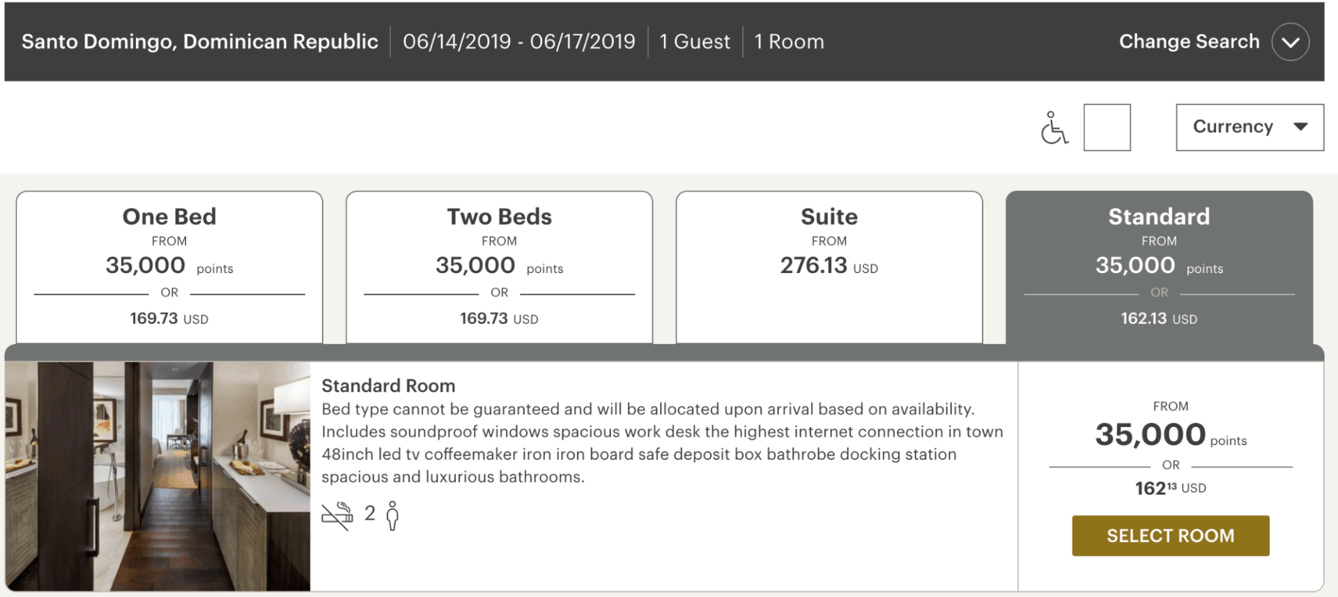Click the Standard Room title
Viewport: 1338px width, 597px height.
pyautogui.click(x=388, y=386)
